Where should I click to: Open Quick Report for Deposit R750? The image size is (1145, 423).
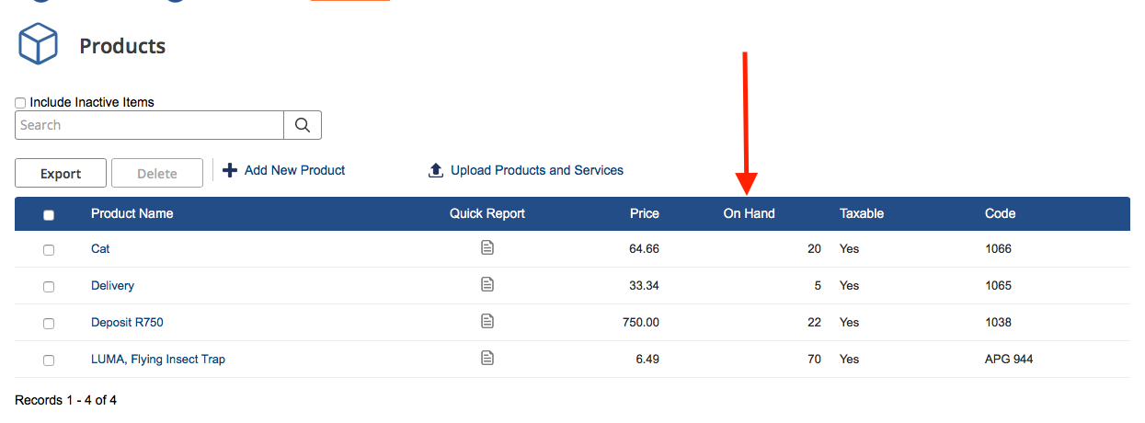[487, 321]
